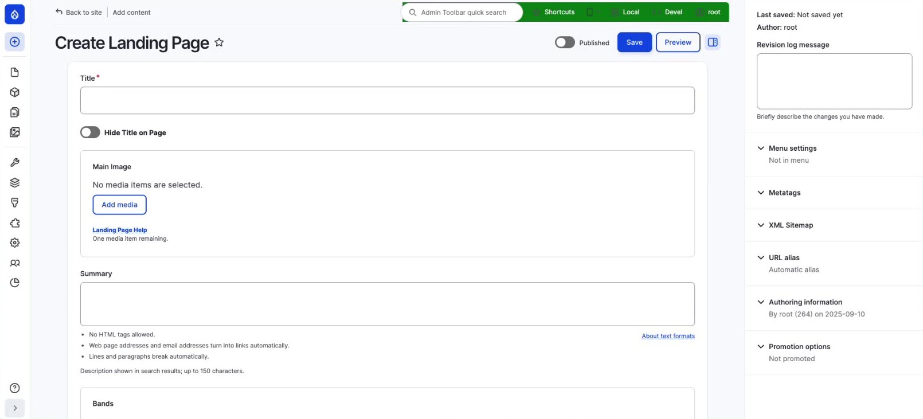Open the pie chart Reports icon
The width and height of the screenshot is (923, 419).
click(15, 283)
